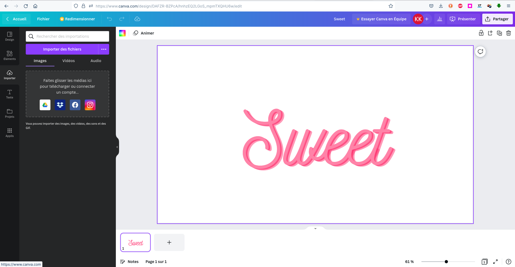Image resolution: width=515 pixels, height=267 pixels.
Task: Collapse the page thumbnails strip chevron
Action: 315,228
